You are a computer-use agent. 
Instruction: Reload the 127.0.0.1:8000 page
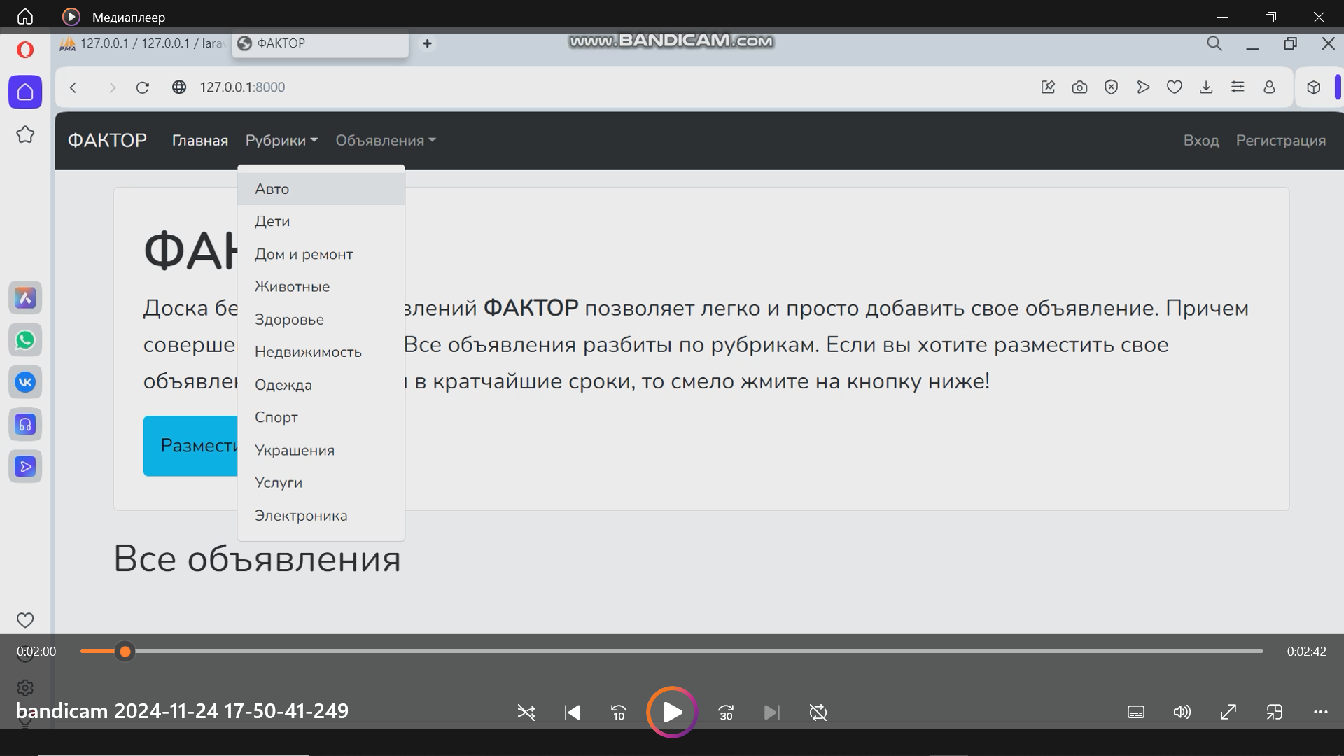pos(143,87)
